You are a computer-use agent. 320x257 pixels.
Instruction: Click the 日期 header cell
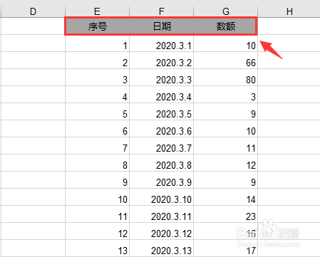click(x=162, y=26)
